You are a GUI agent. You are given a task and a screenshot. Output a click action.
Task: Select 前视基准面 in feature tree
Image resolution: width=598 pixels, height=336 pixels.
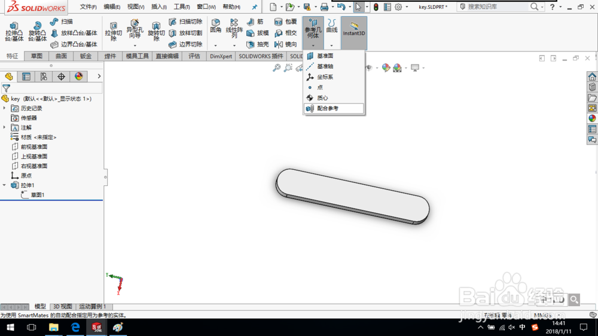pos(30,147)
